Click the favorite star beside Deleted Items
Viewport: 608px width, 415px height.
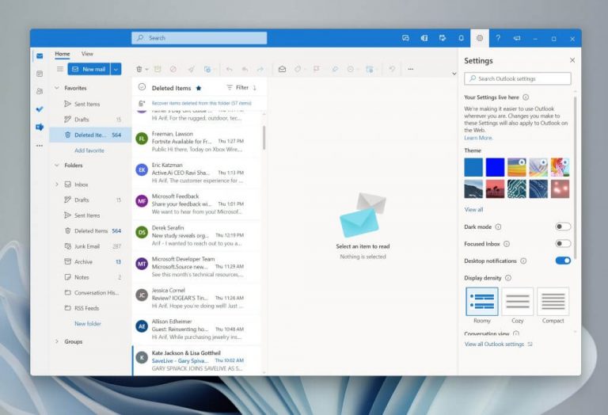[199, 88]
